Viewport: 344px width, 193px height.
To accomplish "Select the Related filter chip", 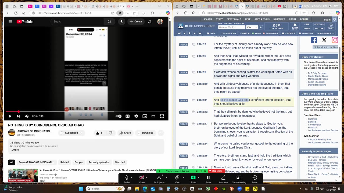I will coord(64,162).
